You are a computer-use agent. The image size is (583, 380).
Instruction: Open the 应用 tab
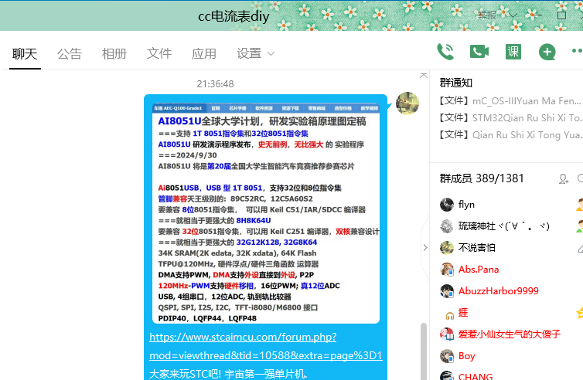coord(203,54)
